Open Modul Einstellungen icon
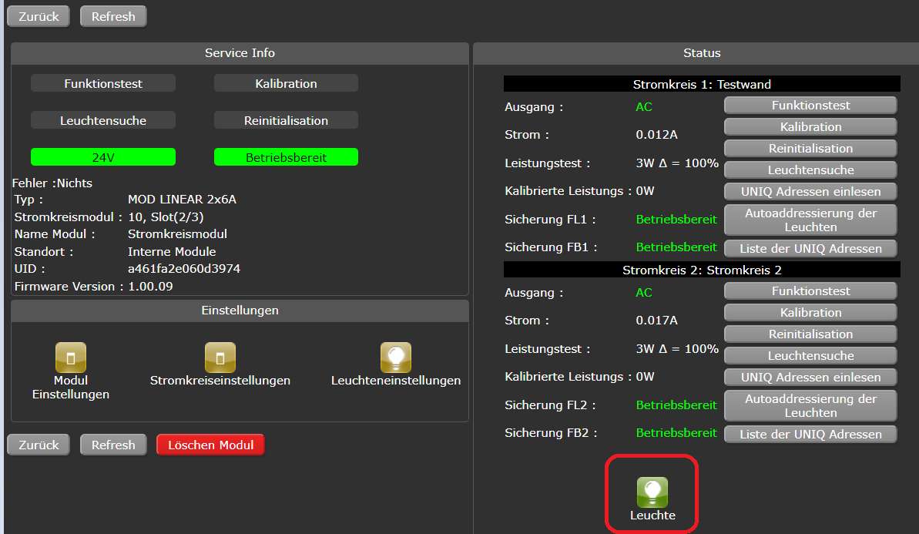The height and width of the screenshot is (534, 919). [71, 358]
